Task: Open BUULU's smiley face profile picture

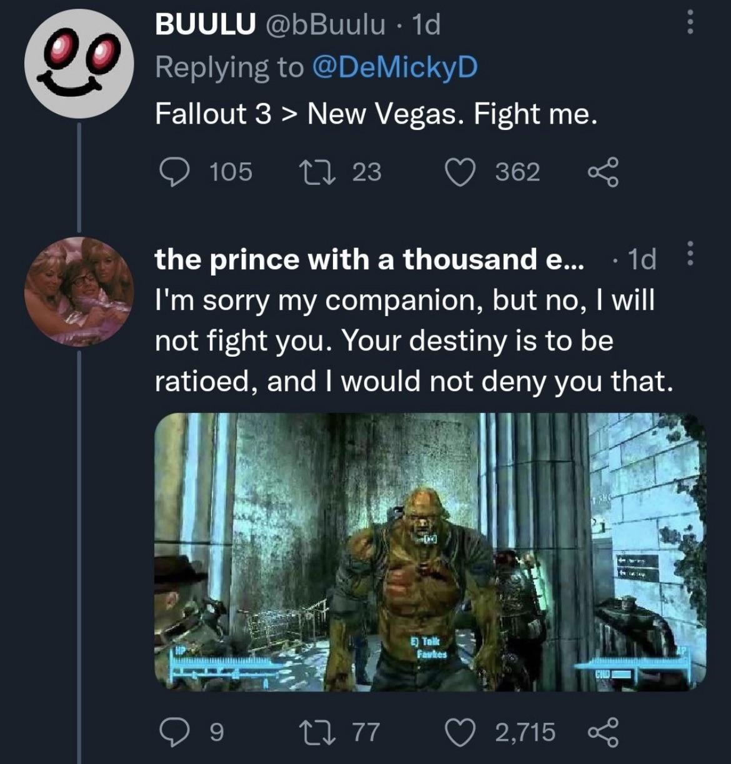Action: pyautogui.click(x=78, y=64)
